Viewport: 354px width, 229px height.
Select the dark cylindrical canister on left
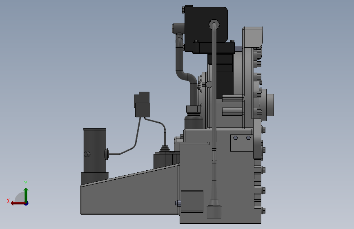click(95, 151)
